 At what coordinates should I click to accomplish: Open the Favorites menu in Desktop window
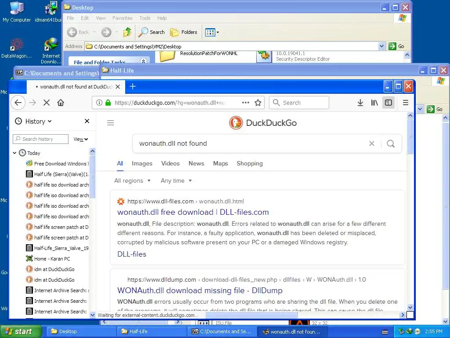coord(123,18)
